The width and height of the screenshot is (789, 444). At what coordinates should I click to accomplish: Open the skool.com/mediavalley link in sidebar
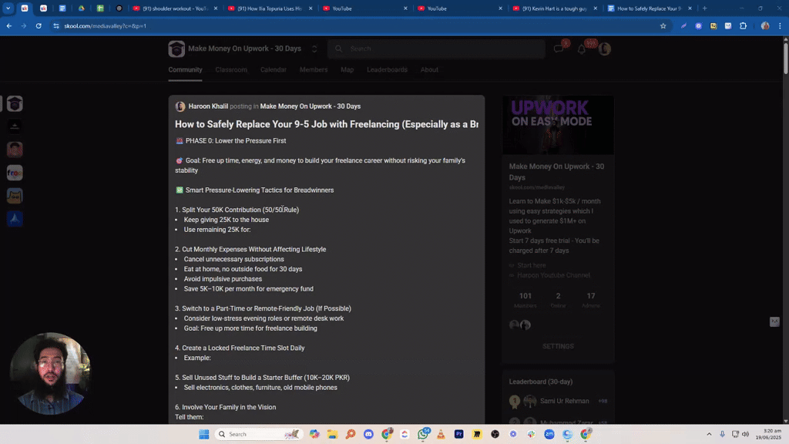point(536,187)
